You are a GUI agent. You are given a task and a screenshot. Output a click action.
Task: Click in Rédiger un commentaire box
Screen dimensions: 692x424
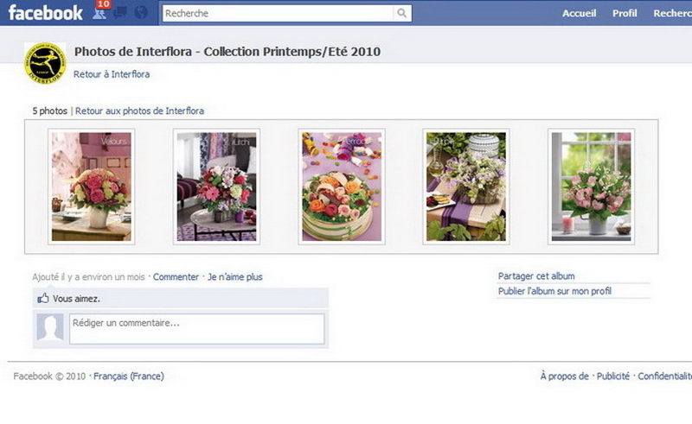[x=197, y=328]
